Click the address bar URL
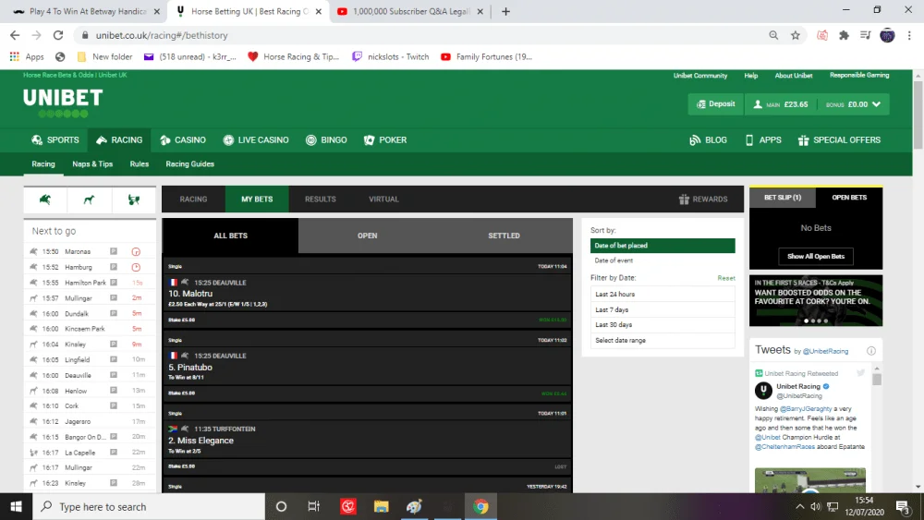 [162, 35]
